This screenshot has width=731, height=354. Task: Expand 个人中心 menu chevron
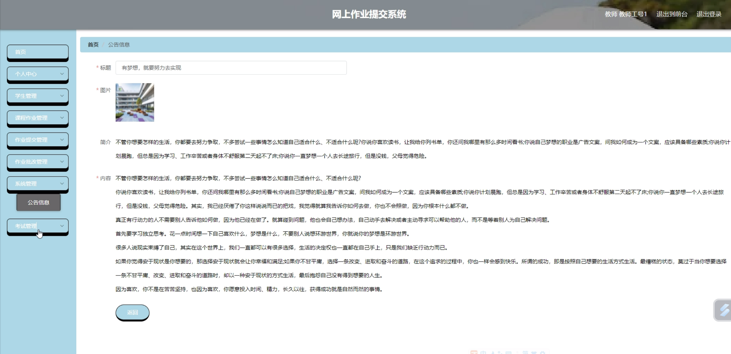click(62, 74)
